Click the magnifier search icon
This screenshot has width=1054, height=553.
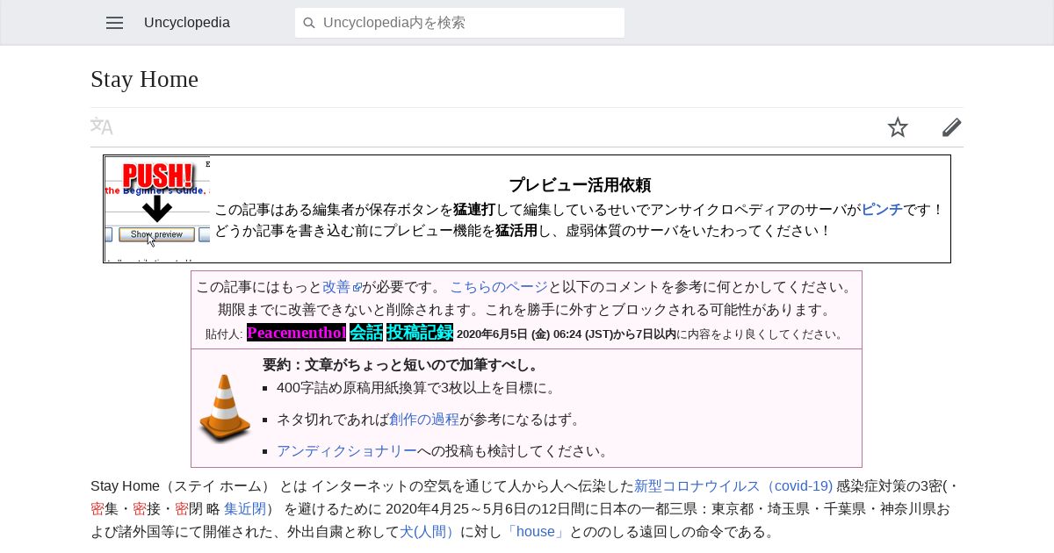(x=309, y=23)
